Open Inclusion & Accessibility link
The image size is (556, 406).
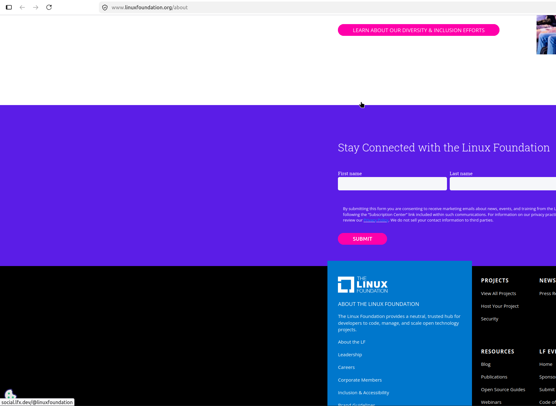pos(364,393)
